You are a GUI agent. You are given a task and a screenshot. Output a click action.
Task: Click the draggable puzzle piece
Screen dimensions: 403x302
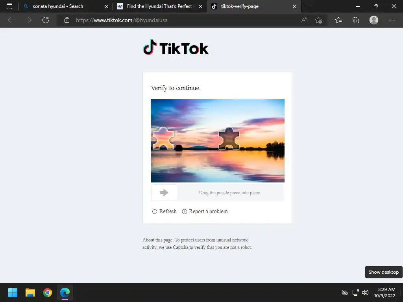pos(163,138)
